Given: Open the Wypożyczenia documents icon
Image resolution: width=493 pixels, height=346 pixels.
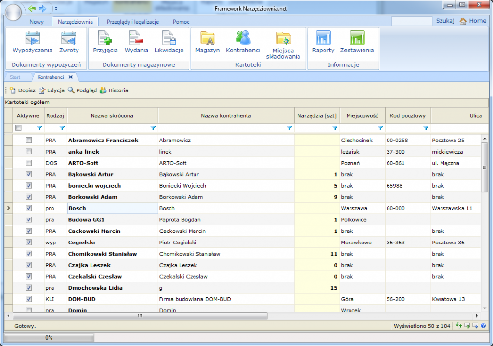Looking at the screenshot, I should tap(32, 38).
